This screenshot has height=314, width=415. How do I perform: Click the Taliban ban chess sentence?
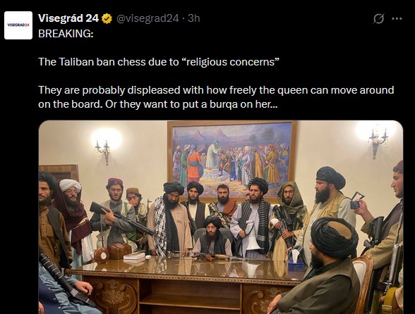[x=159, y=62]
